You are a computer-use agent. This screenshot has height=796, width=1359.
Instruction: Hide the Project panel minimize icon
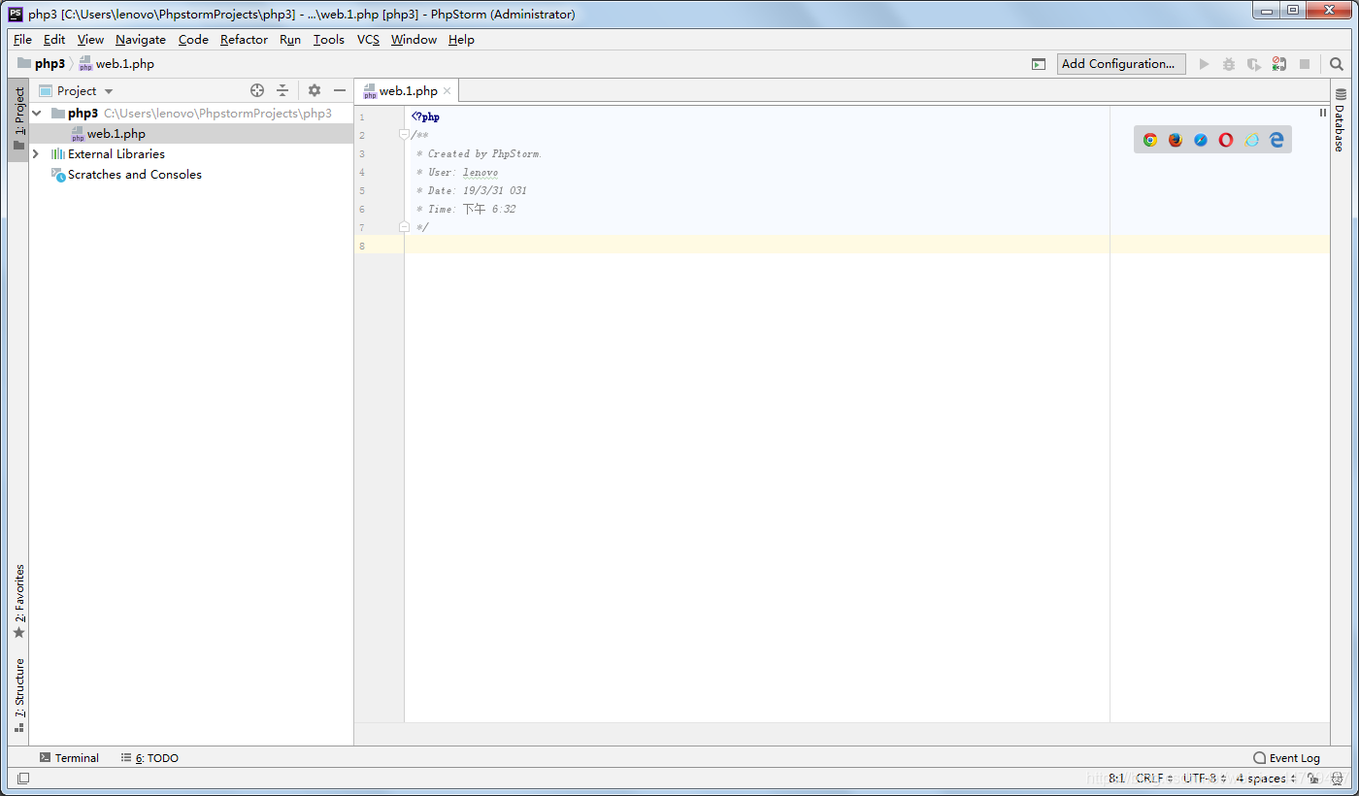340,90
